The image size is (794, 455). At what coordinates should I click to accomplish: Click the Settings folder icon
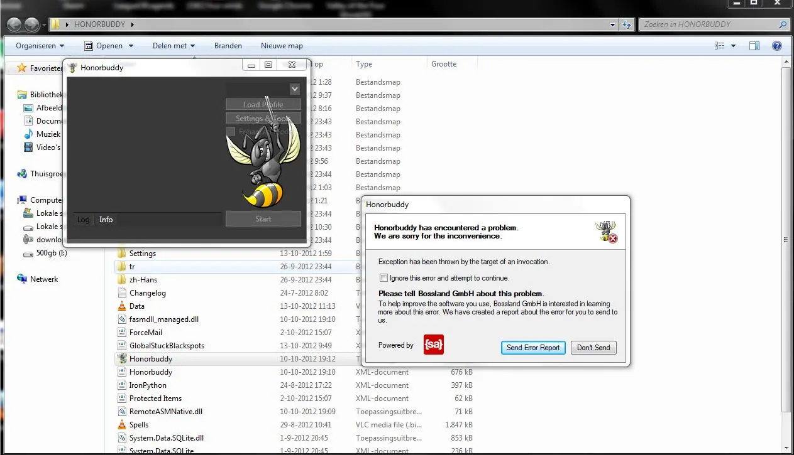122,254
